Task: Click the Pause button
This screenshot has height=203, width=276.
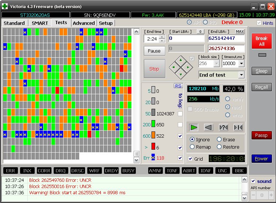Action: pos(154,51)
